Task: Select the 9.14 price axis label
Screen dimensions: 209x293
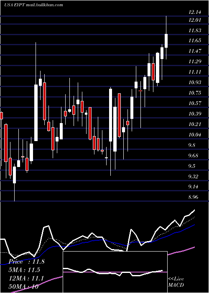Action: pos(194,187)
